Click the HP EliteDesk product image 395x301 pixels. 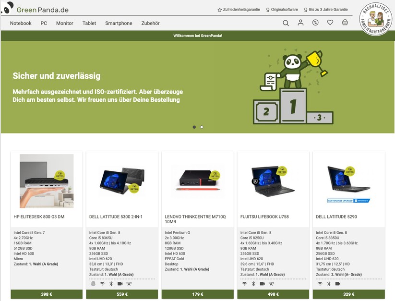pyautogui.click(x=47, y=181)
